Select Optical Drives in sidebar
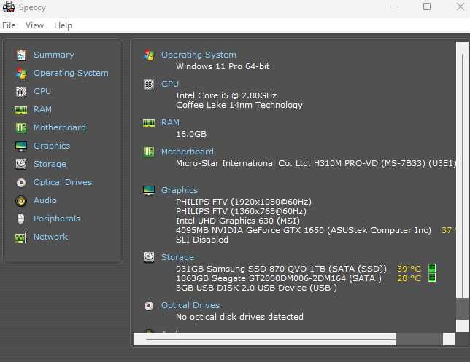 63,182
